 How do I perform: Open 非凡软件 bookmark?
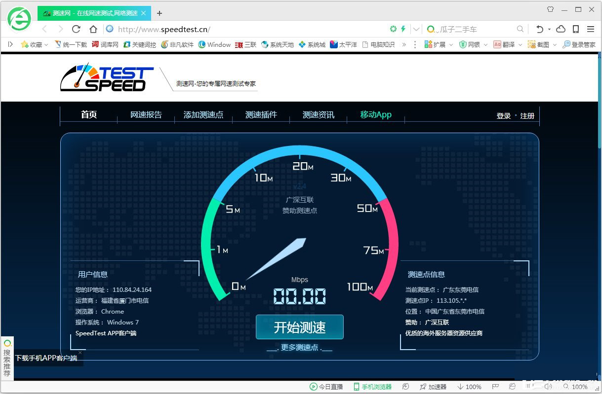point(177,44)
